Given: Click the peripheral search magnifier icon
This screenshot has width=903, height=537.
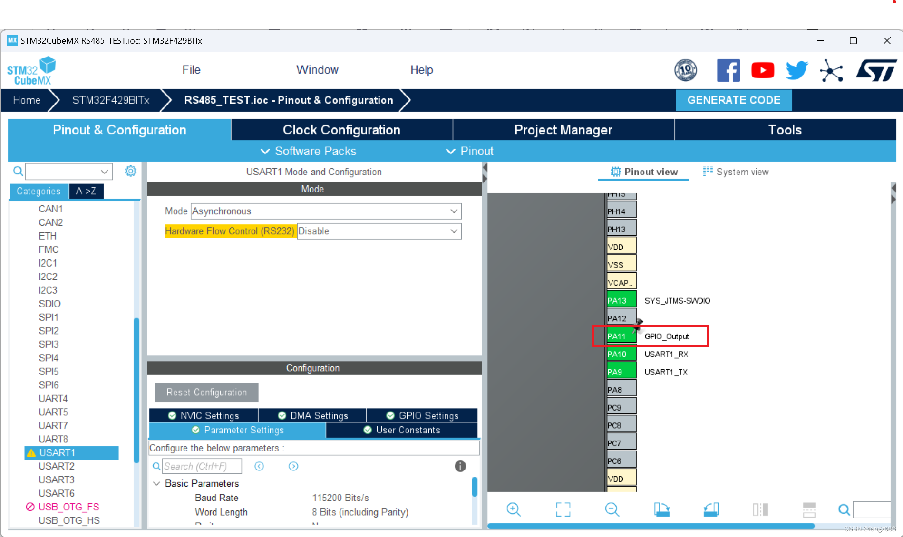Looking at the screenshot, I should (18, 171).
